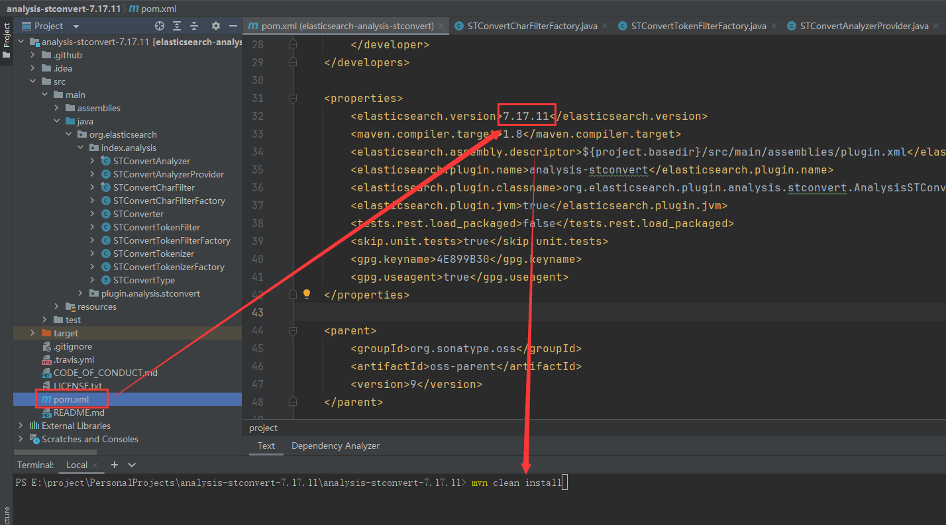Switch to the STConvertTokenFilterFactory.java tab
Image resolution: width=946 pixels, height=525 pixels.
click(x=698, y=26)
